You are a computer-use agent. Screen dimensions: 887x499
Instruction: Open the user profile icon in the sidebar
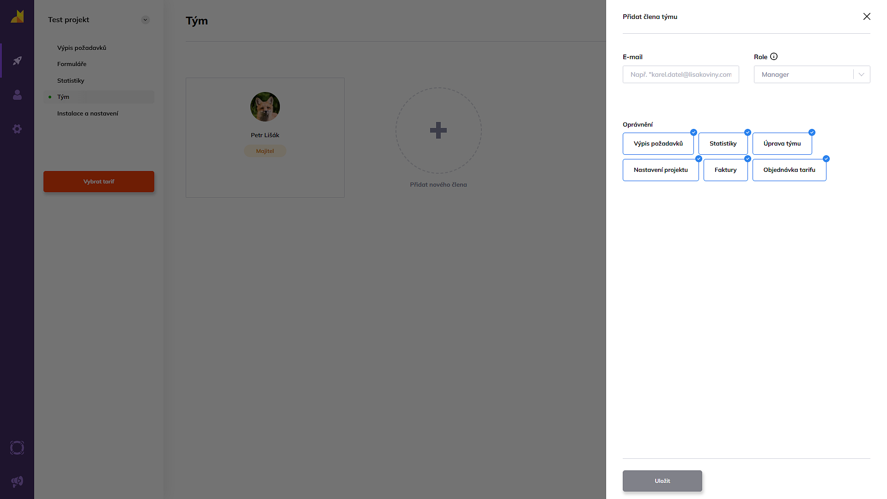coord(17,95)
